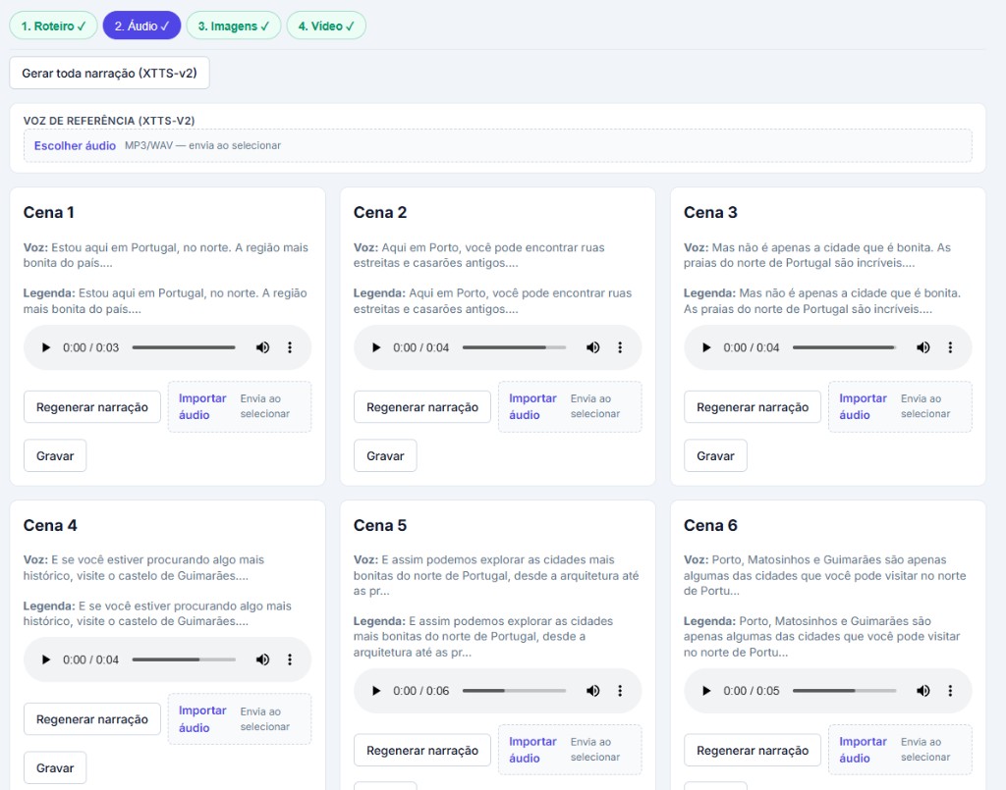Viewport: 1006px width, 790px height.
Task: Seek on the Cena 2 audio progress bar
Action: [x=514, y=347]
